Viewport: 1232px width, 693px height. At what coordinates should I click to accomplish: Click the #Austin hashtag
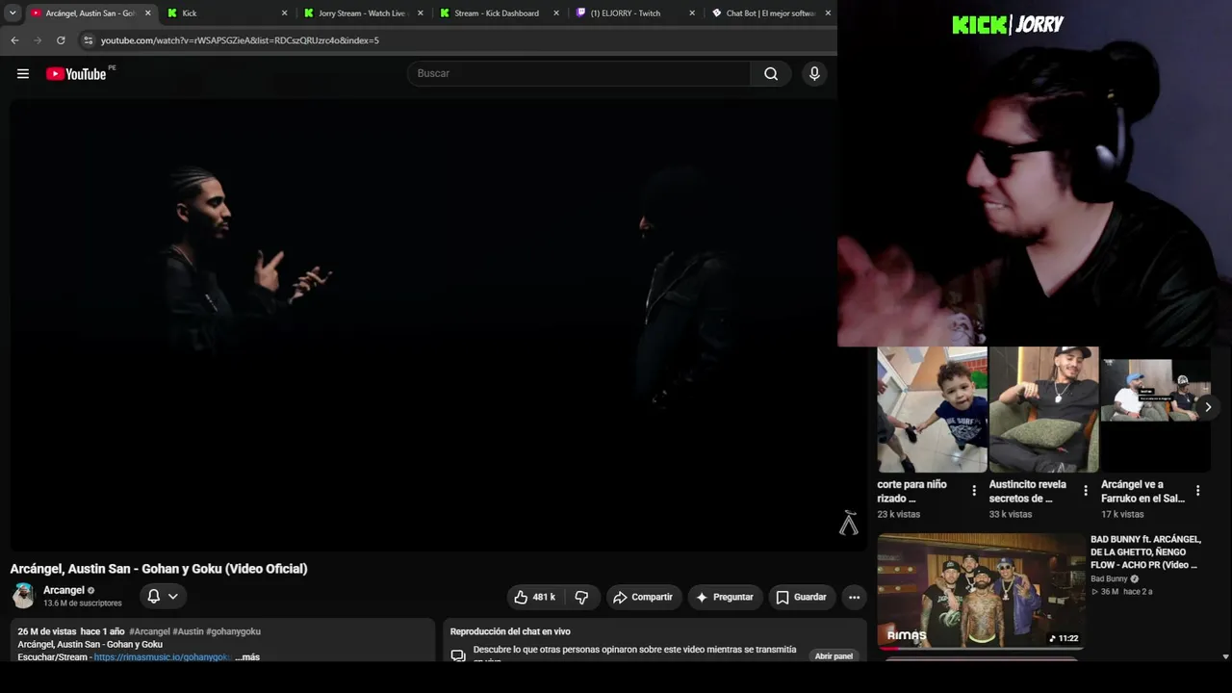[x=188, y=631]
